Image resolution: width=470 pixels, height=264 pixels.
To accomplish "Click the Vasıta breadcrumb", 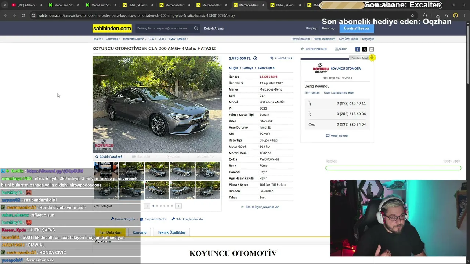I will 97,39.
